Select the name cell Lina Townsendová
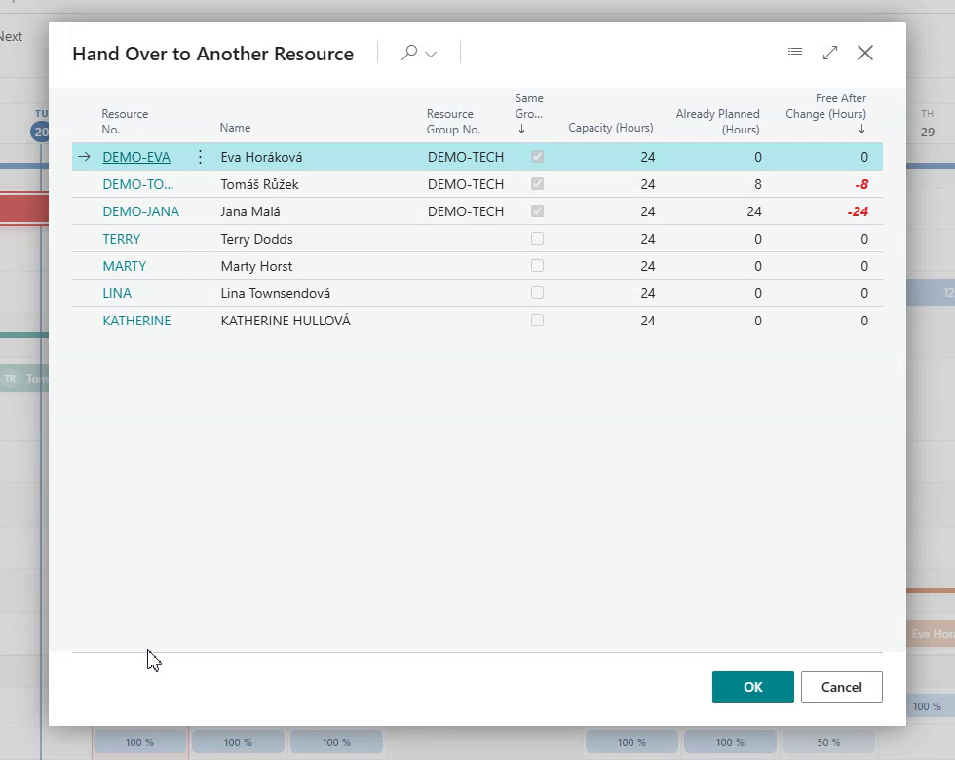Screen dimensions: 955x760 [x=275, y=293]
